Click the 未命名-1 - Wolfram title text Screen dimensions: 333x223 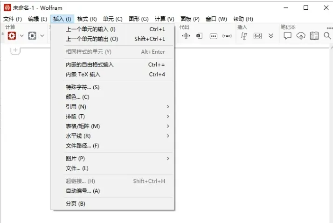tap(38, 8)
